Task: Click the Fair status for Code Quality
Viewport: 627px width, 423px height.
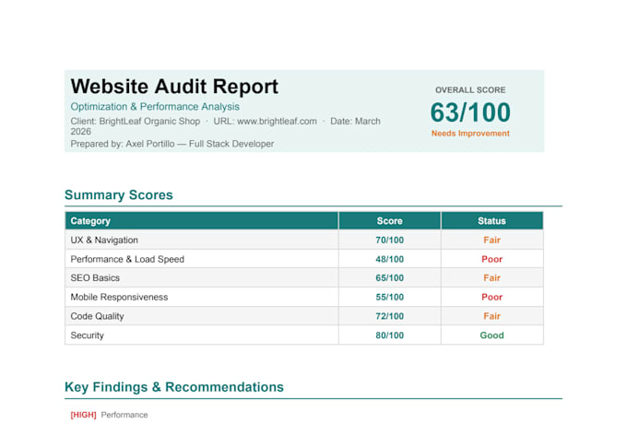Action: [491, 316]
